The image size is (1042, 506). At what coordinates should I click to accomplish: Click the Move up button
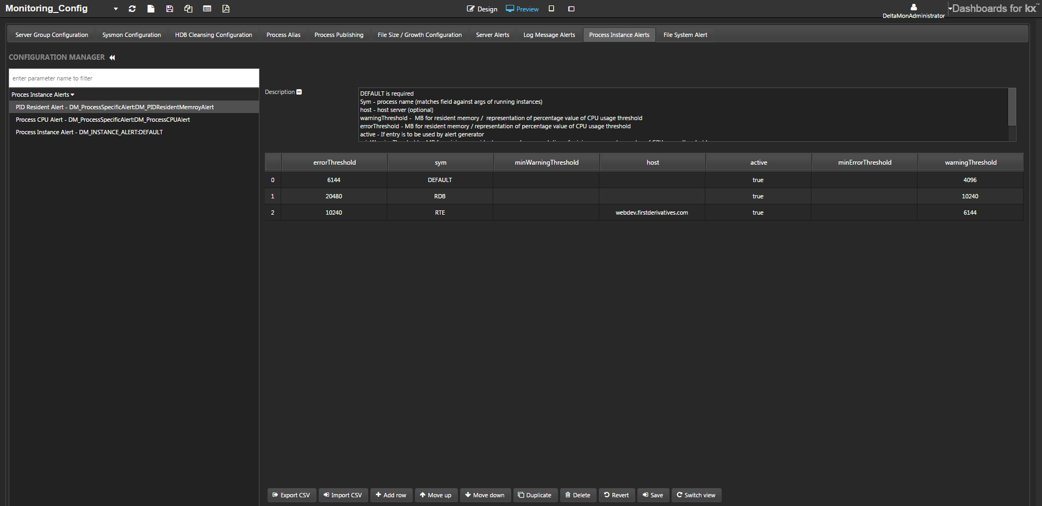click(436, 495)
